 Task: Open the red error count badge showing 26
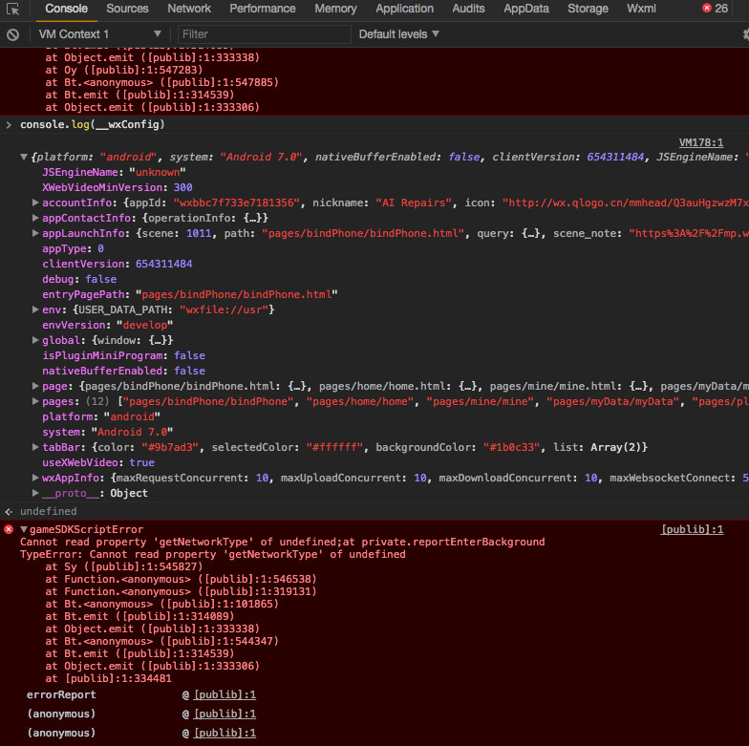[715, 8]
